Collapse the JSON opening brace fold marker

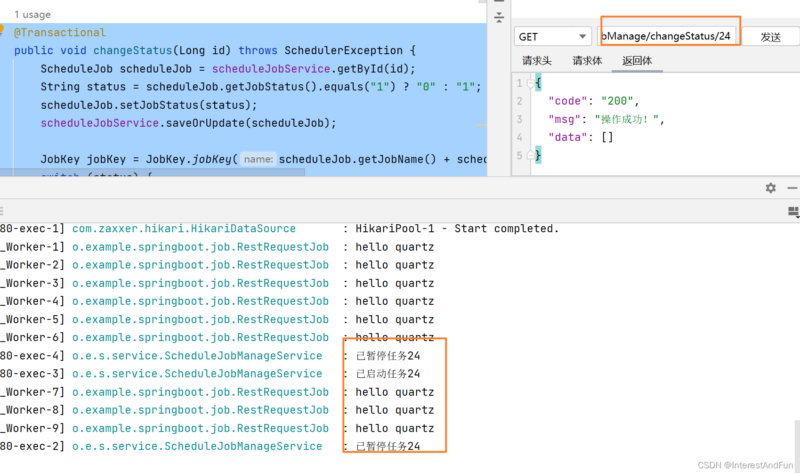531,83
